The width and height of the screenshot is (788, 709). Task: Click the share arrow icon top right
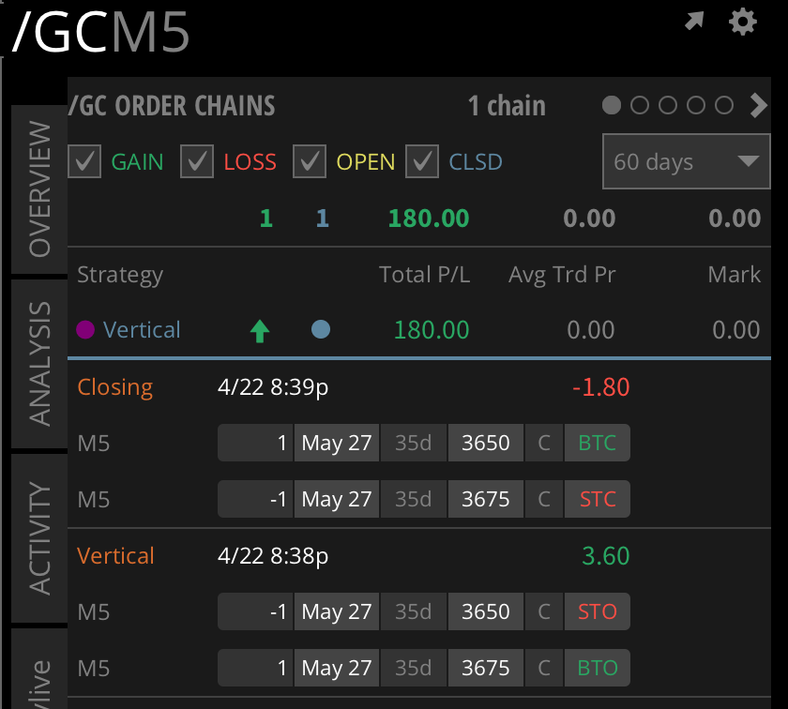pos(693,21)
